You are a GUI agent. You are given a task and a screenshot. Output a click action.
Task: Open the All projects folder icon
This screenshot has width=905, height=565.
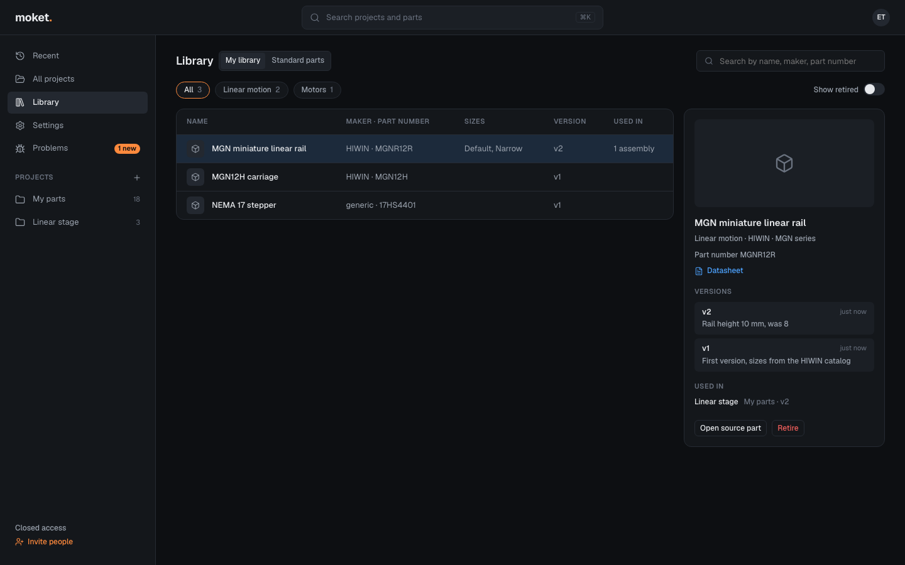coord(20,79)
